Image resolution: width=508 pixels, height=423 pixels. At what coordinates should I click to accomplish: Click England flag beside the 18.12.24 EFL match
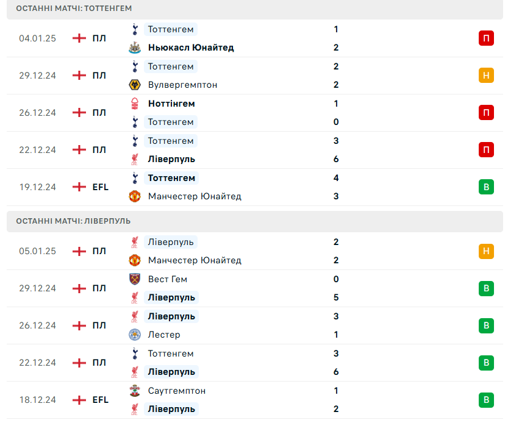79,400
